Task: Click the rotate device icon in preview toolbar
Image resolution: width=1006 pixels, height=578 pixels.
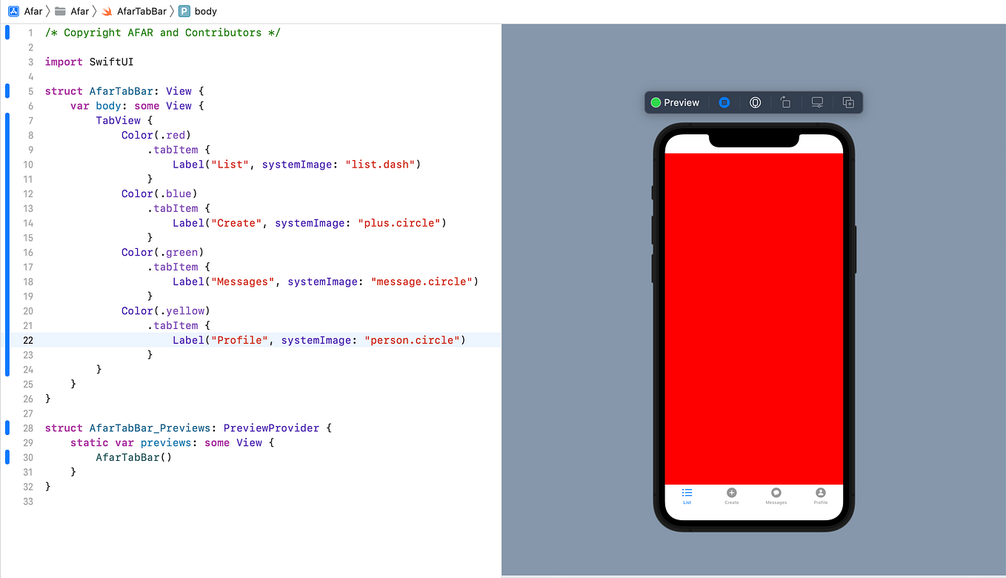Action: (x=785, y=102)
